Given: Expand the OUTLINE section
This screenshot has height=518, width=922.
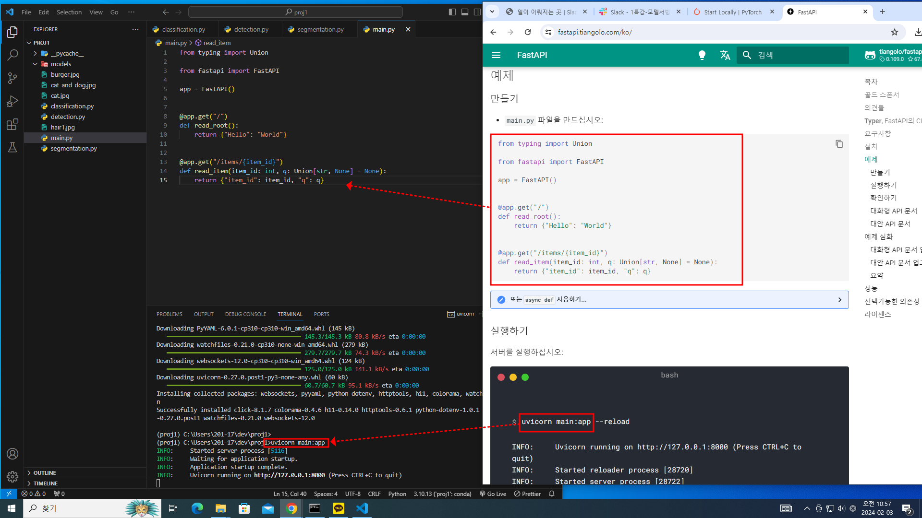Looking at the screenshot, I should [45, 473].
